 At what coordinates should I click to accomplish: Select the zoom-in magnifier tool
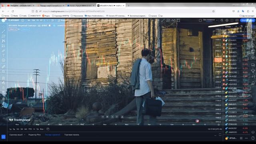tap(4, 72)
